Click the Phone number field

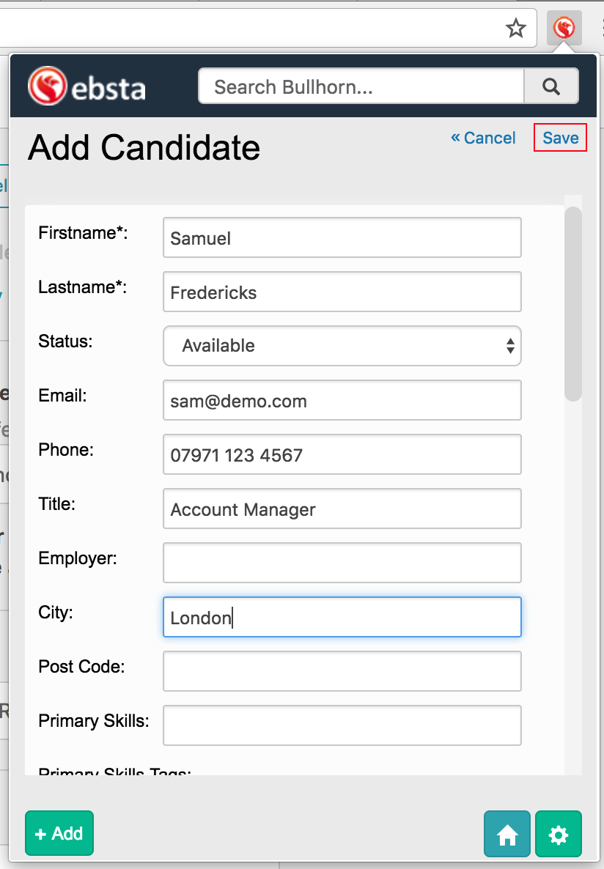[342, 454]
